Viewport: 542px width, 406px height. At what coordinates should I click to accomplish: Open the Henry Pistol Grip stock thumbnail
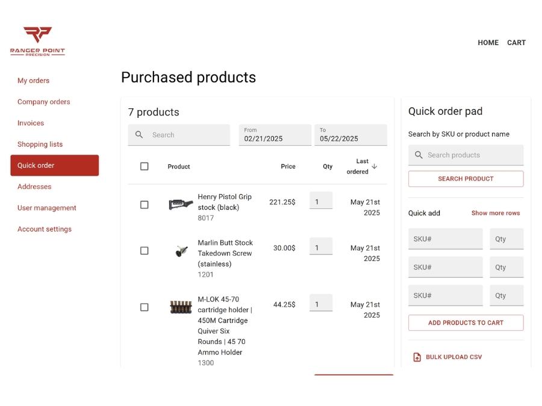click(x=181, y=204)
